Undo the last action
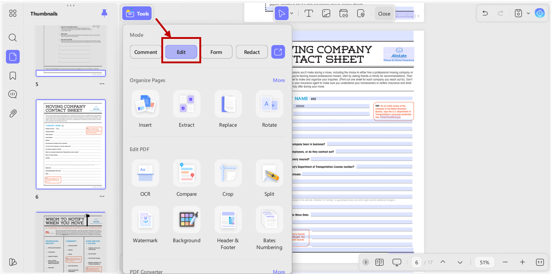The height and width of the screenshot is (274, 551). 485,14
